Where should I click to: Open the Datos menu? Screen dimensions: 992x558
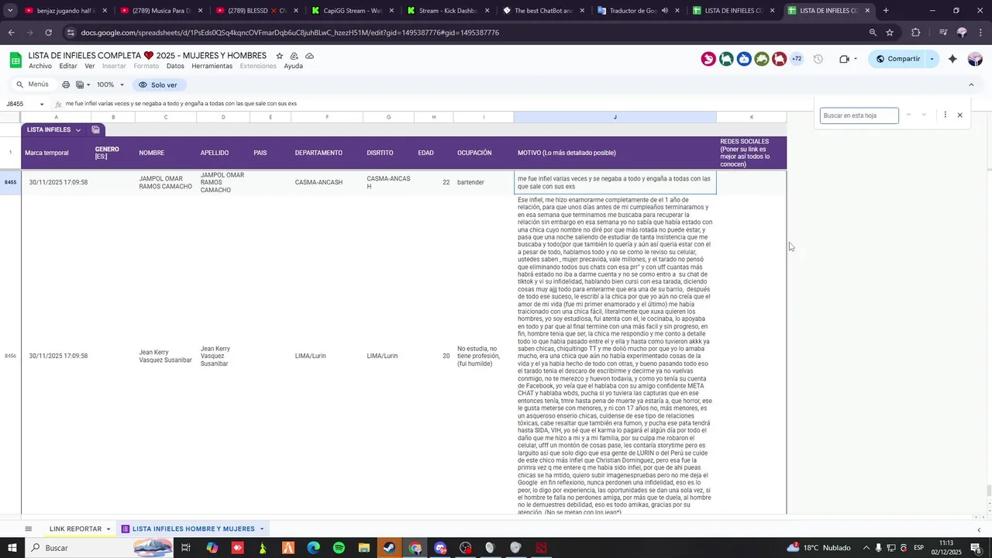175,66
